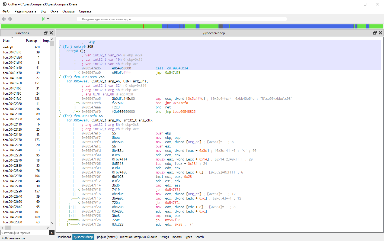Start debugging with green play button
This screenshot has width=384, height=241.
(x=43, y=19)
